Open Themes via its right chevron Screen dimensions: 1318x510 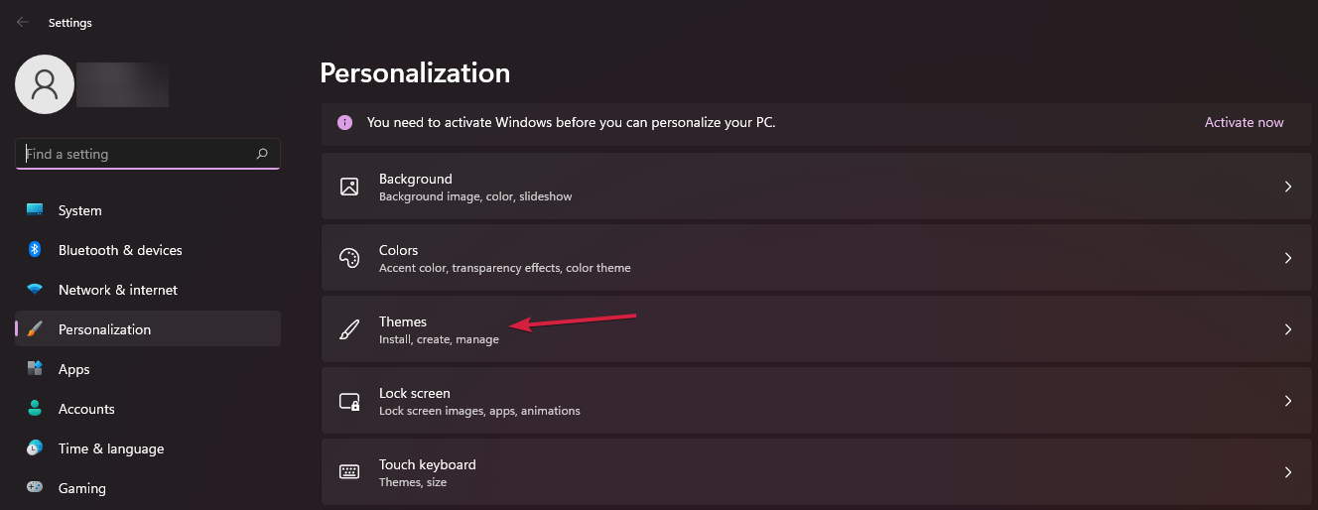(1288, 329)
